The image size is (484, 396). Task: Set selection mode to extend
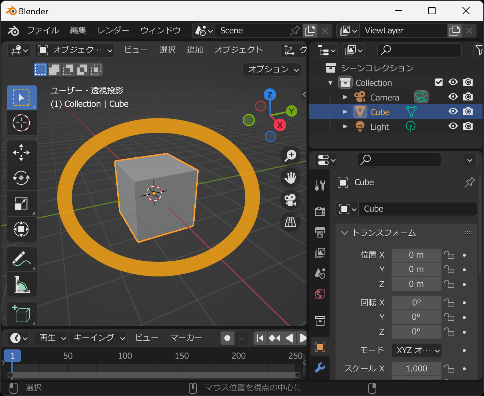pos(54,69)
